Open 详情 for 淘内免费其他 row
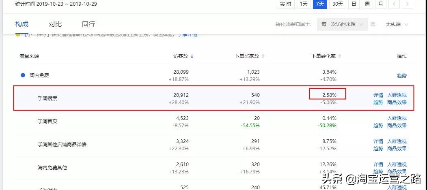 [378, 164]
